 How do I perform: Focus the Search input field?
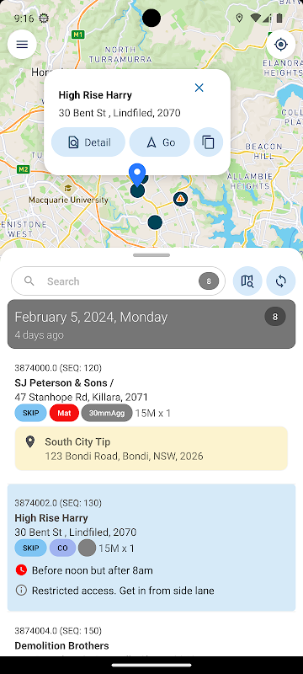119,281
